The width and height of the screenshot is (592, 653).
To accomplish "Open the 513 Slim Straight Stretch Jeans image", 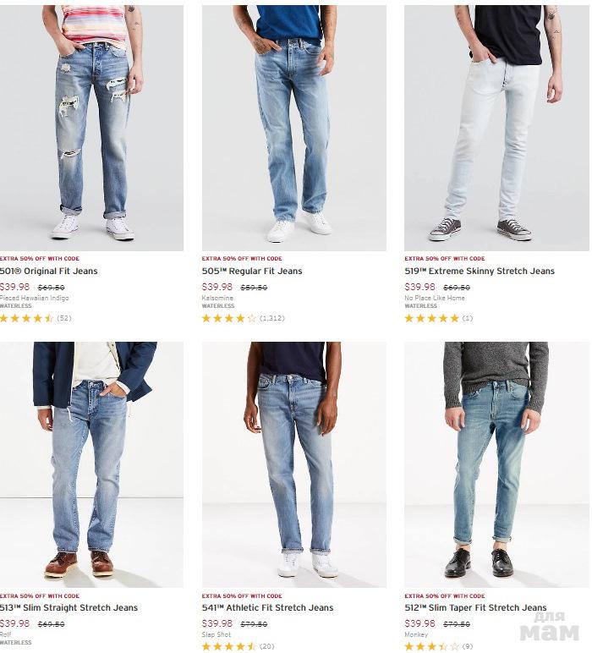I will pos(91,464).
